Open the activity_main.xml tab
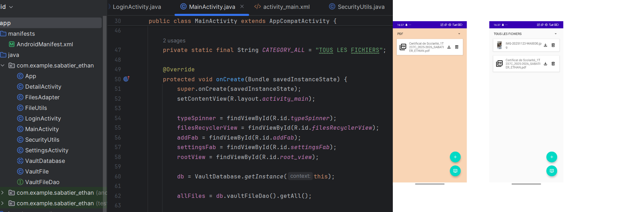 [x=286, y=7]
